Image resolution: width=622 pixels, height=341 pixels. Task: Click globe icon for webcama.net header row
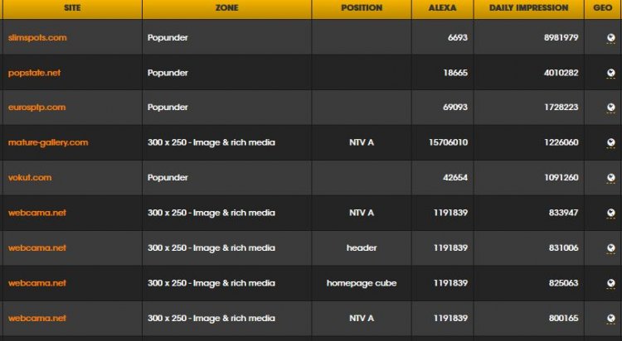click(611, 248)
